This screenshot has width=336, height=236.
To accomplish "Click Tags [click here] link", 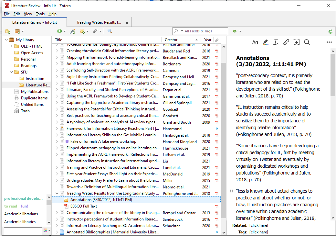I will tap(259, 232).
